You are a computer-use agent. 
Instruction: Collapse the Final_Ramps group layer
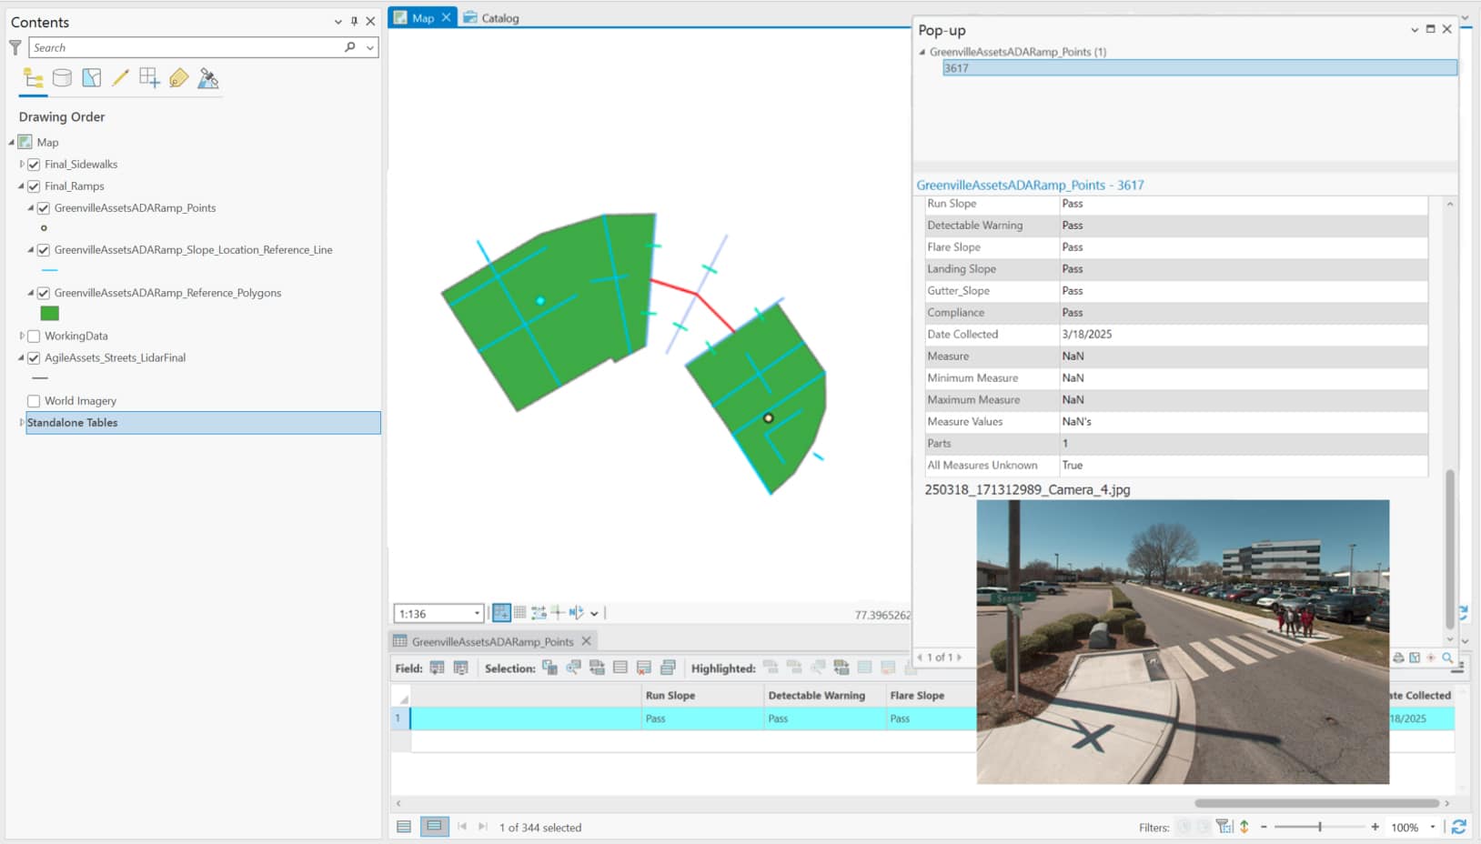coord(22,186)
